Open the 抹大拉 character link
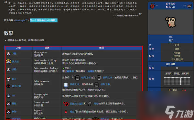The width and height of the screenshot is (194, 120). click(15, 61)
